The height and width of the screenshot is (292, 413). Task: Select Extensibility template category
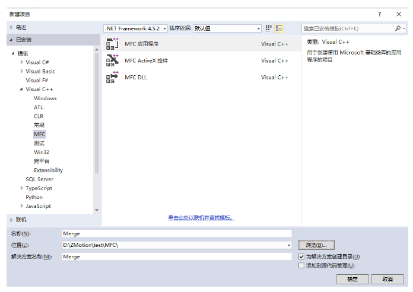pos(49,171)
